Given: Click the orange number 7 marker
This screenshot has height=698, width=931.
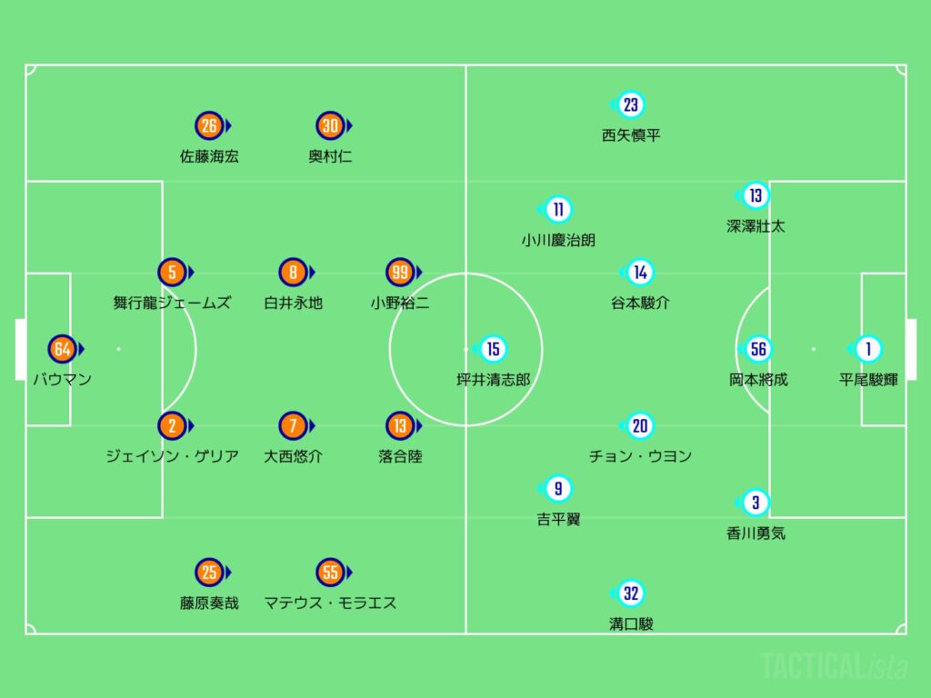Looking at the screenshot, I should tap(293, 425).
